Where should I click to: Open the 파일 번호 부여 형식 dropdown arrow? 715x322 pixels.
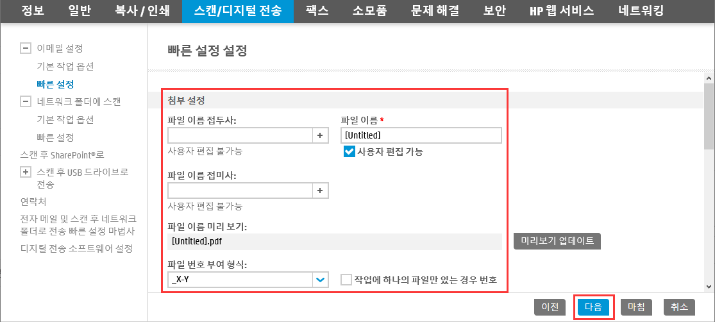pos(320,280)
